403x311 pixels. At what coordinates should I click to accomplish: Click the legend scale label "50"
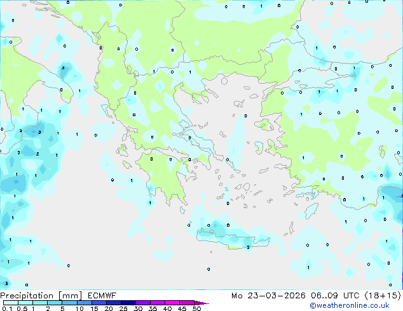point(196,308)
